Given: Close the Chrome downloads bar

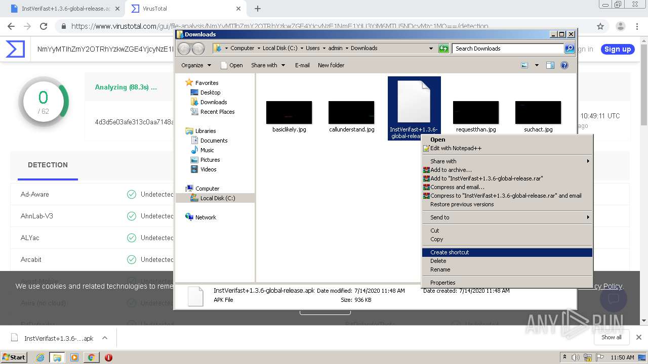Looking at the screenshot, I should tap(639, 337).
